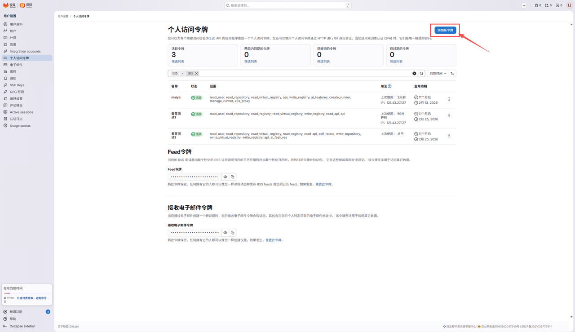The height and width of the screenshot is (332, 575).
Task: Clear the token search filter
Action: coord(414,73)
